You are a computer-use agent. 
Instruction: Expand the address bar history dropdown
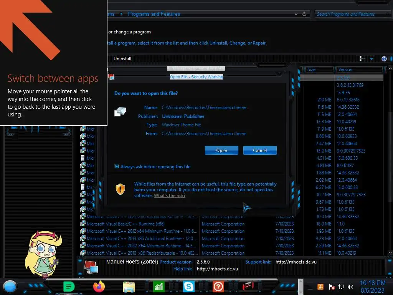[x=296, y=14]
